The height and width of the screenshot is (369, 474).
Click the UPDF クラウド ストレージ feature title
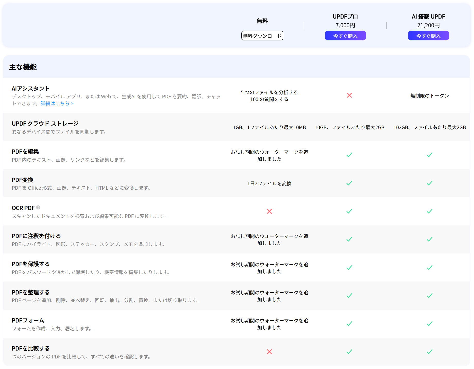point(45,124)
